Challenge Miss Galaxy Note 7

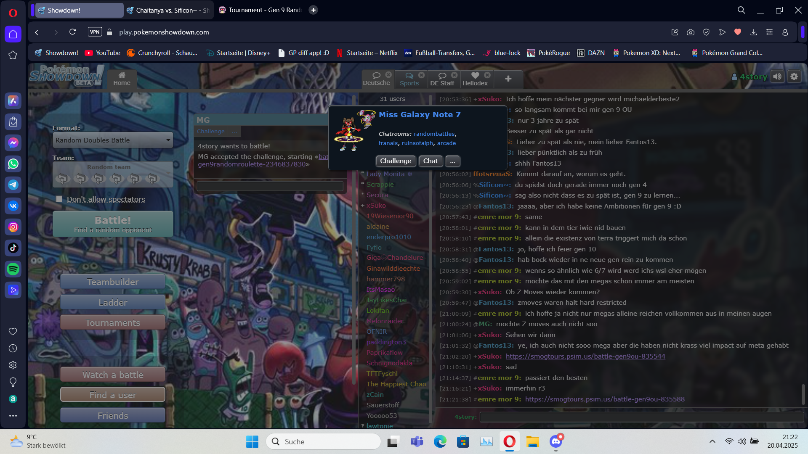(396, 161)
